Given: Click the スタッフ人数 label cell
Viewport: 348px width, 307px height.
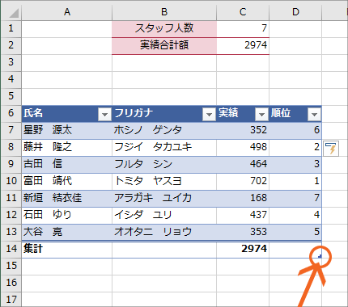Looking at the screenshot, I should (x=164, y=28).
